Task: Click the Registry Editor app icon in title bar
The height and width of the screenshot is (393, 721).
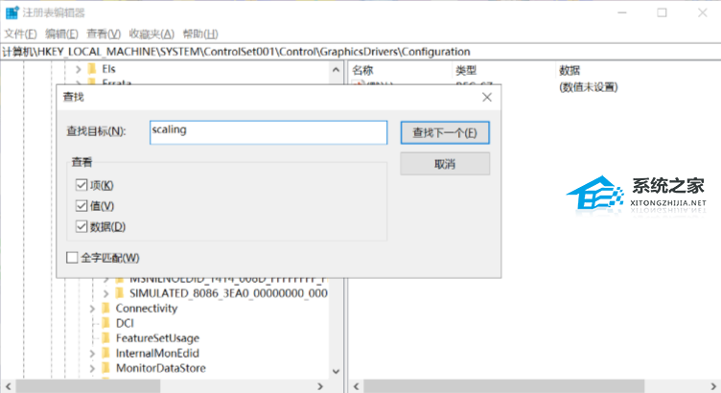Action: coord(12,12)
